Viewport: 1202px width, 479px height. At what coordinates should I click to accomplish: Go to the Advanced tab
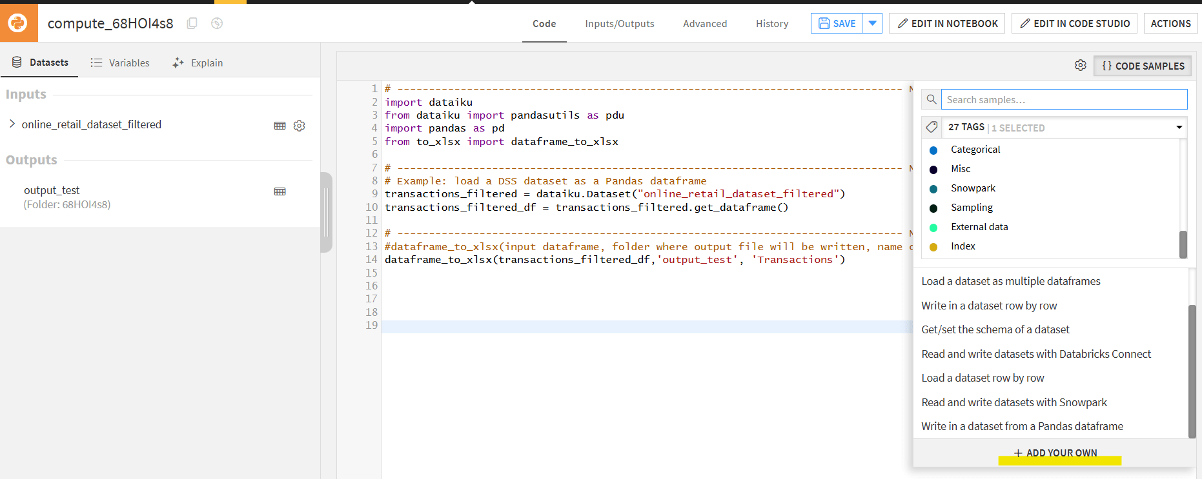coord(705,24)
